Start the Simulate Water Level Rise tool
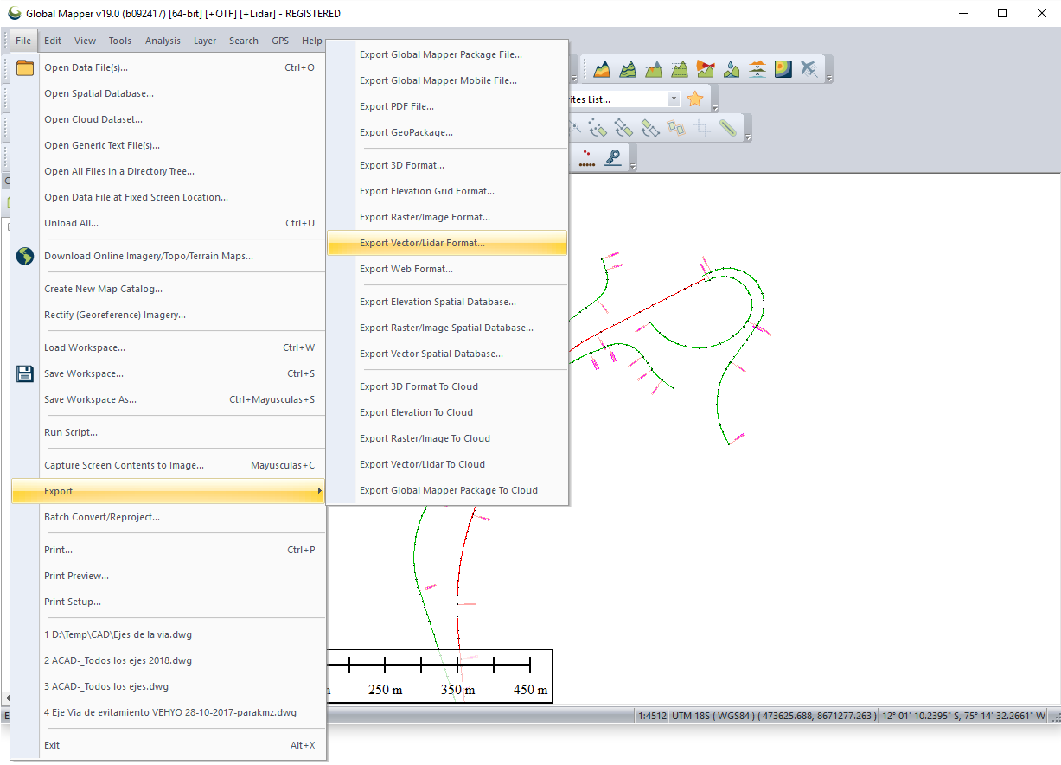Viewport: 1061px width, 765px height. pos(757,68)
